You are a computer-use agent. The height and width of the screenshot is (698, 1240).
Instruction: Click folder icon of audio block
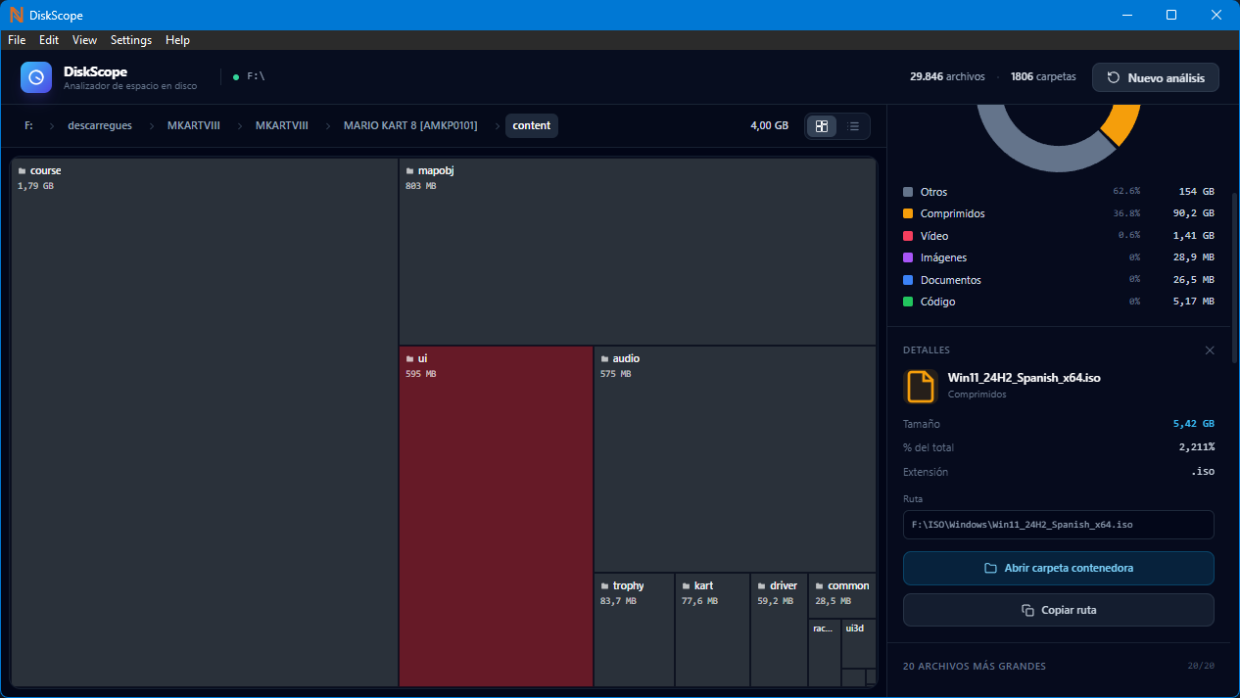tap(604, 359)
